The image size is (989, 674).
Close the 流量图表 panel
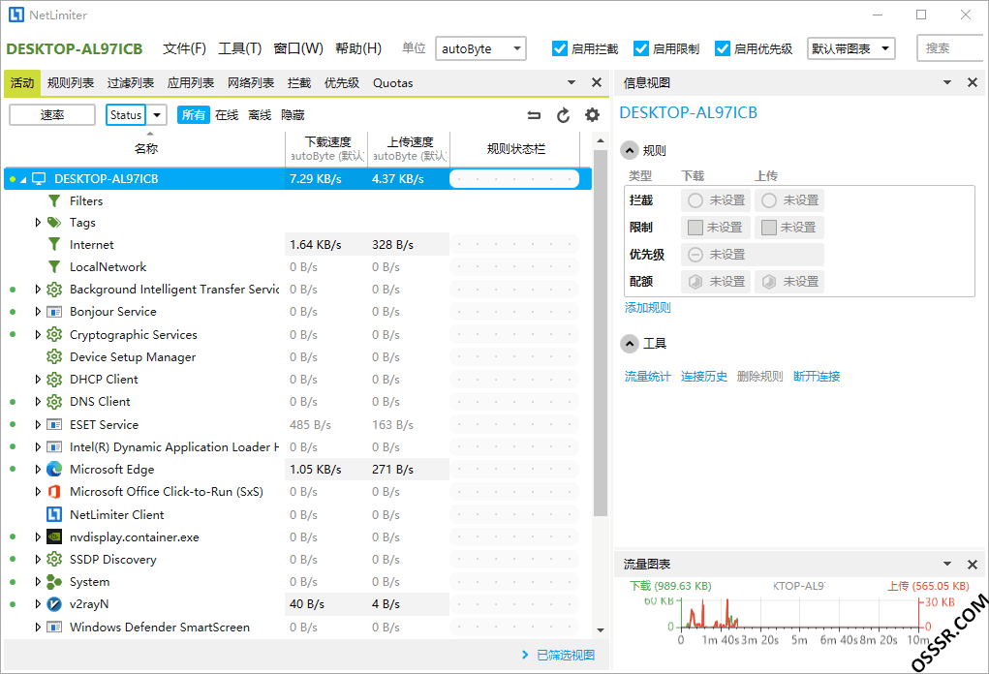tap(972, 565)
